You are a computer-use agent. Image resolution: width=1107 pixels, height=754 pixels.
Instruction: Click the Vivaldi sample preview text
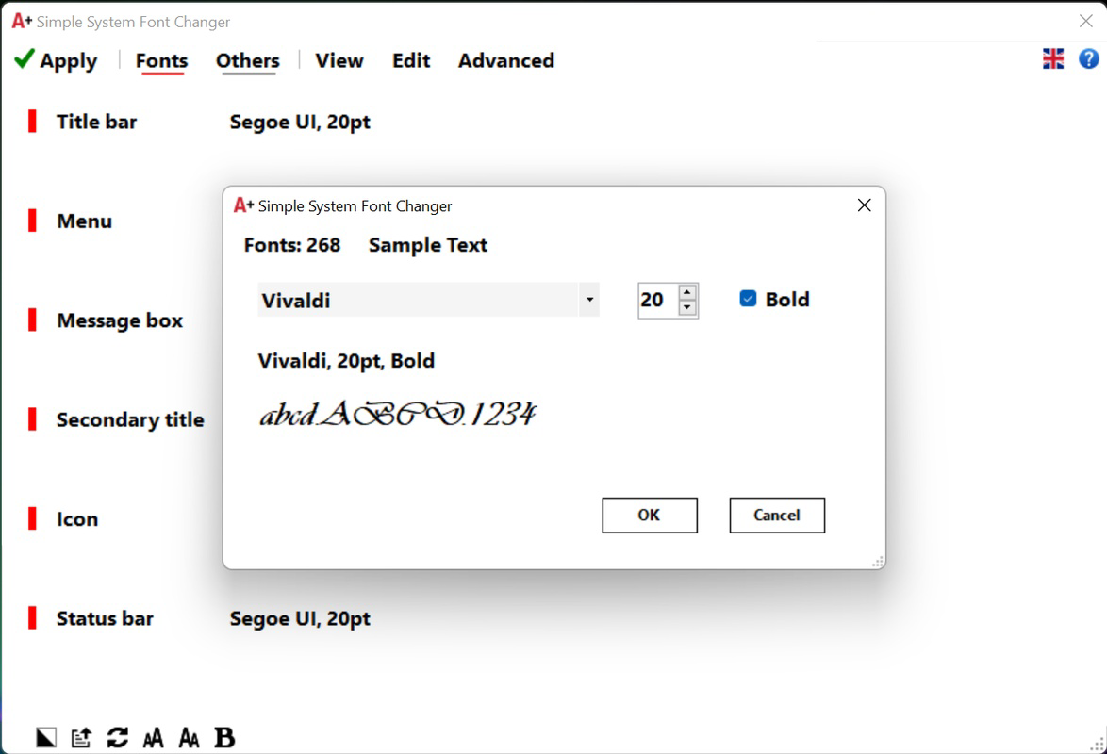(398, 415)
